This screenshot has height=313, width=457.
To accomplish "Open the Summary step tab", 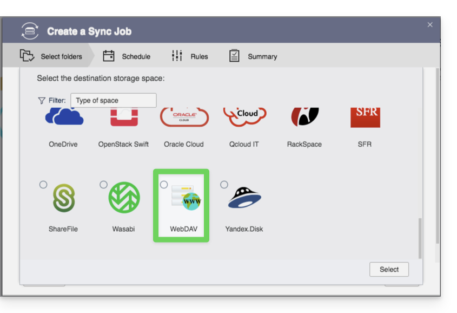I will [253, 56].
